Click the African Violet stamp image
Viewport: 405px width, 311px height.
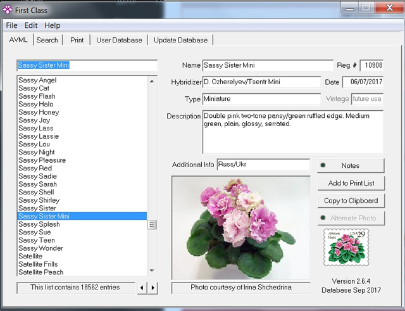click(346, 248)
